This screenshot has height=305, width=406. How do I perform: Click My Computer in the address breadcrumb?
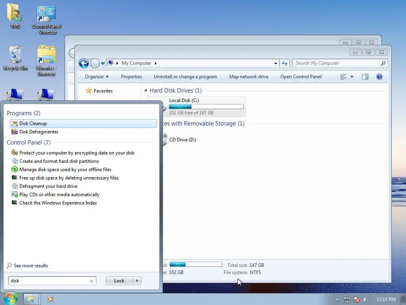136,63
